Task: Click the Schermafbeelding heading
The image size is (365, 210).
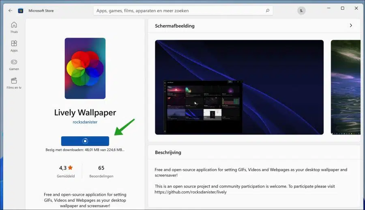Action: click(x=174, y=26)
